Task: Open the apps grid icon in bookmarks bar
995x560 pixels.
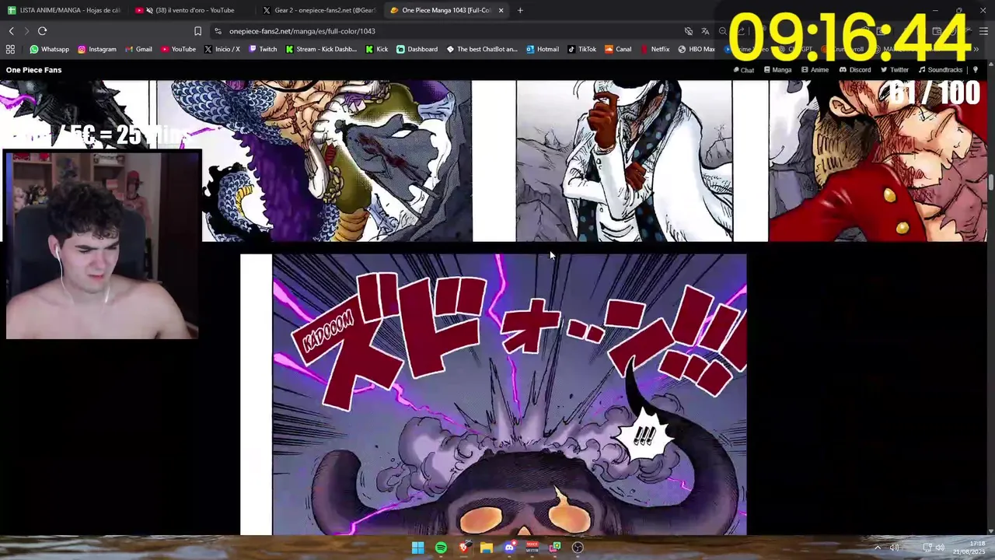Action: click(x=10, y=49)
